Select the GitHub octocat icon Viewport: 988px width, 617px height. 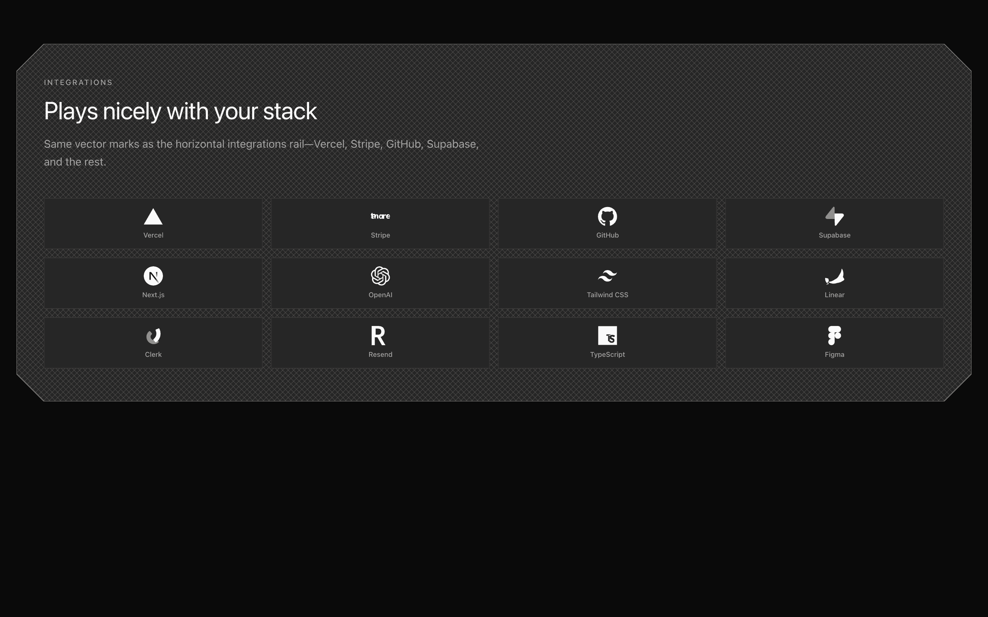[x=607, y=216]
